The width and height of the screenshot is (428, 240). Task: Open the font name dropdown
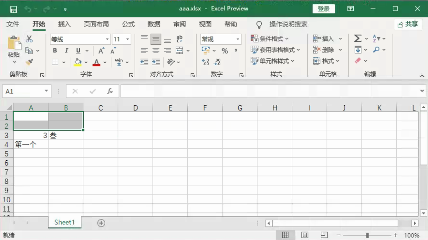tap(107, 39)
